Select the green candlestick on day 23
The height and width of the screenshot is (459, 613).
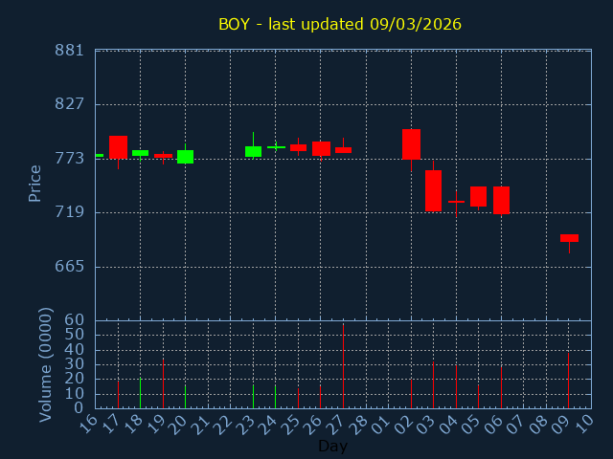pyautogui.click(x=253, y=151)
